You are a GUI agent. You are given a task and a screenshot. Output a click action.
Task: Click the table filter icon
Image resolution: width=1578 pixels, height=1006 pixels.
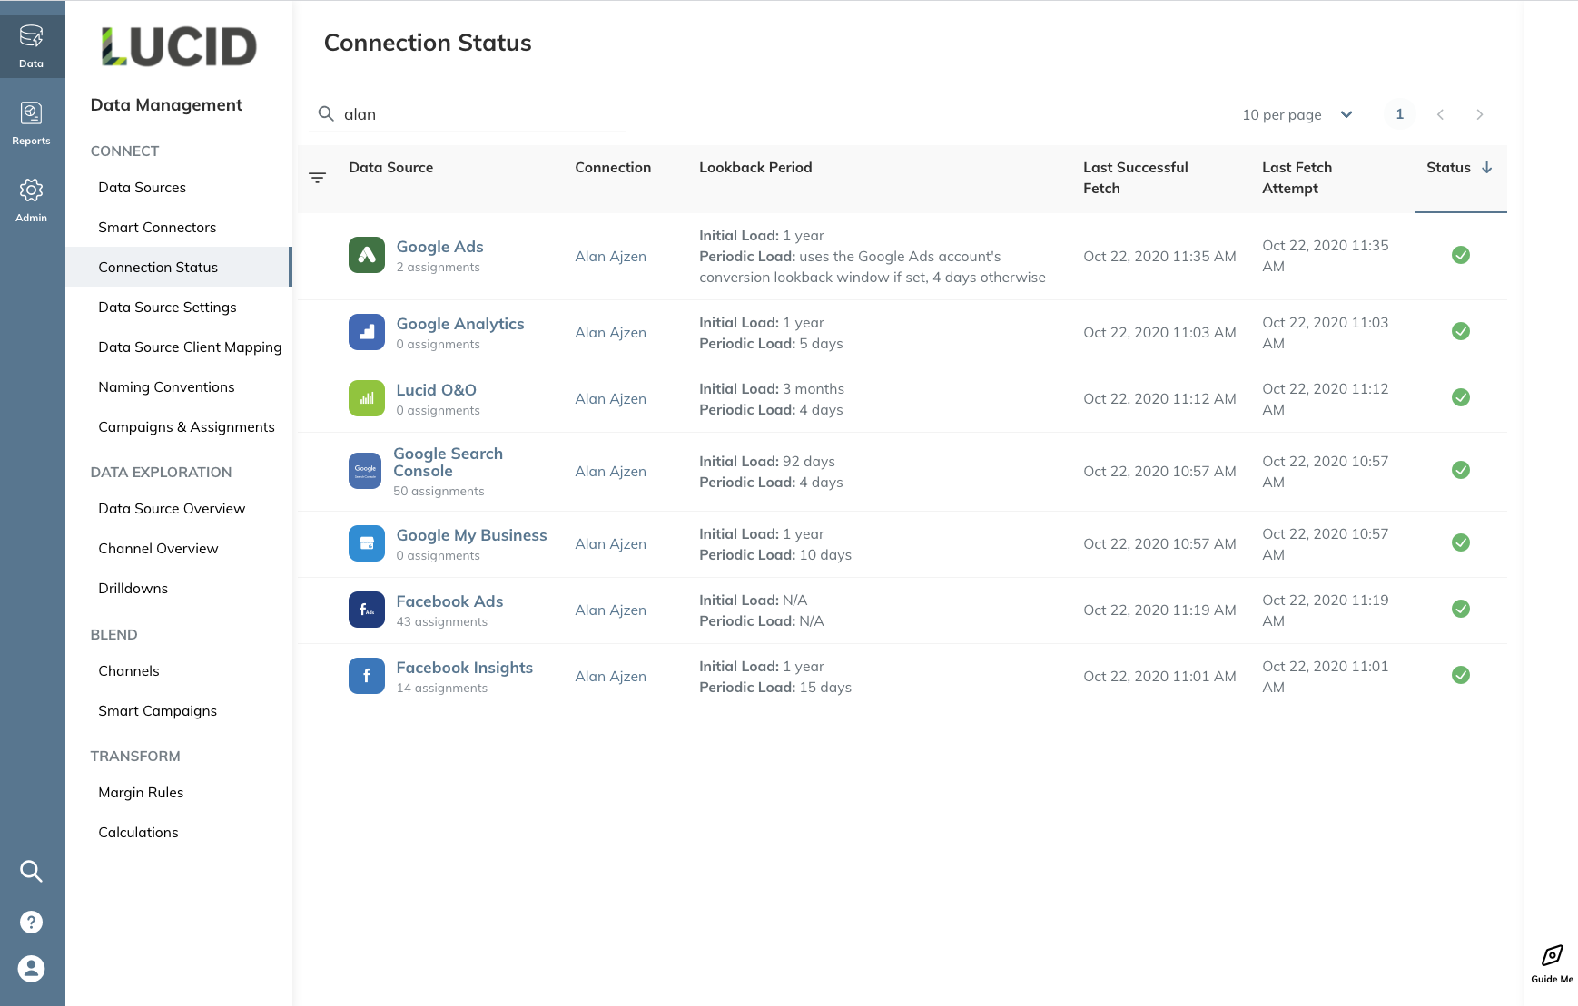coord(317,178)
